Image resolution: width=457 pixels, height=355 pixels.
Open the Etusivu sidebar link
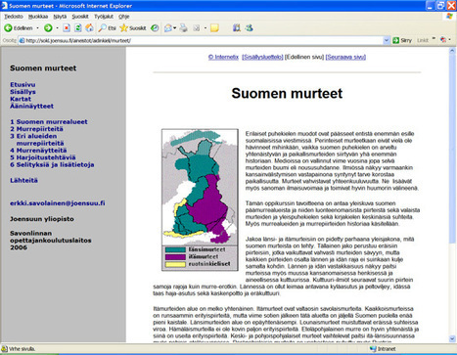click(23, 85)
